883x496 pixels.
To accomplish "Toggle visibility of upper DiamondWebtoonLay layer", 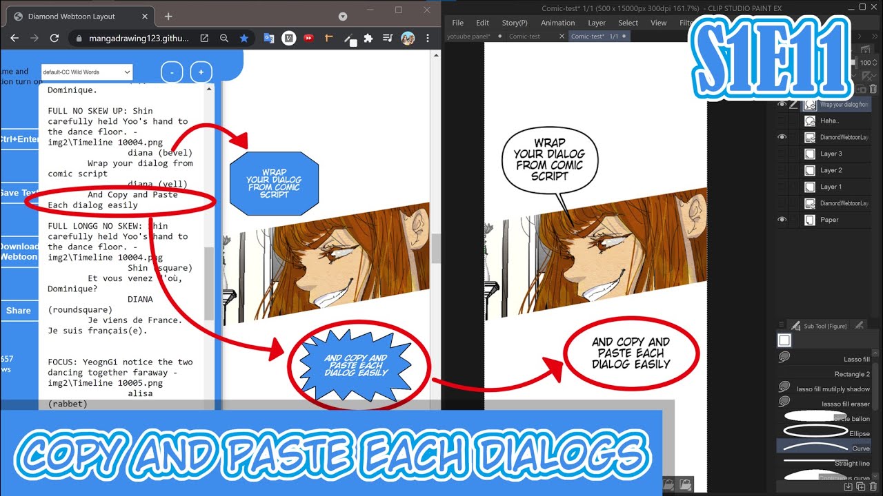I will click(782, 137).
